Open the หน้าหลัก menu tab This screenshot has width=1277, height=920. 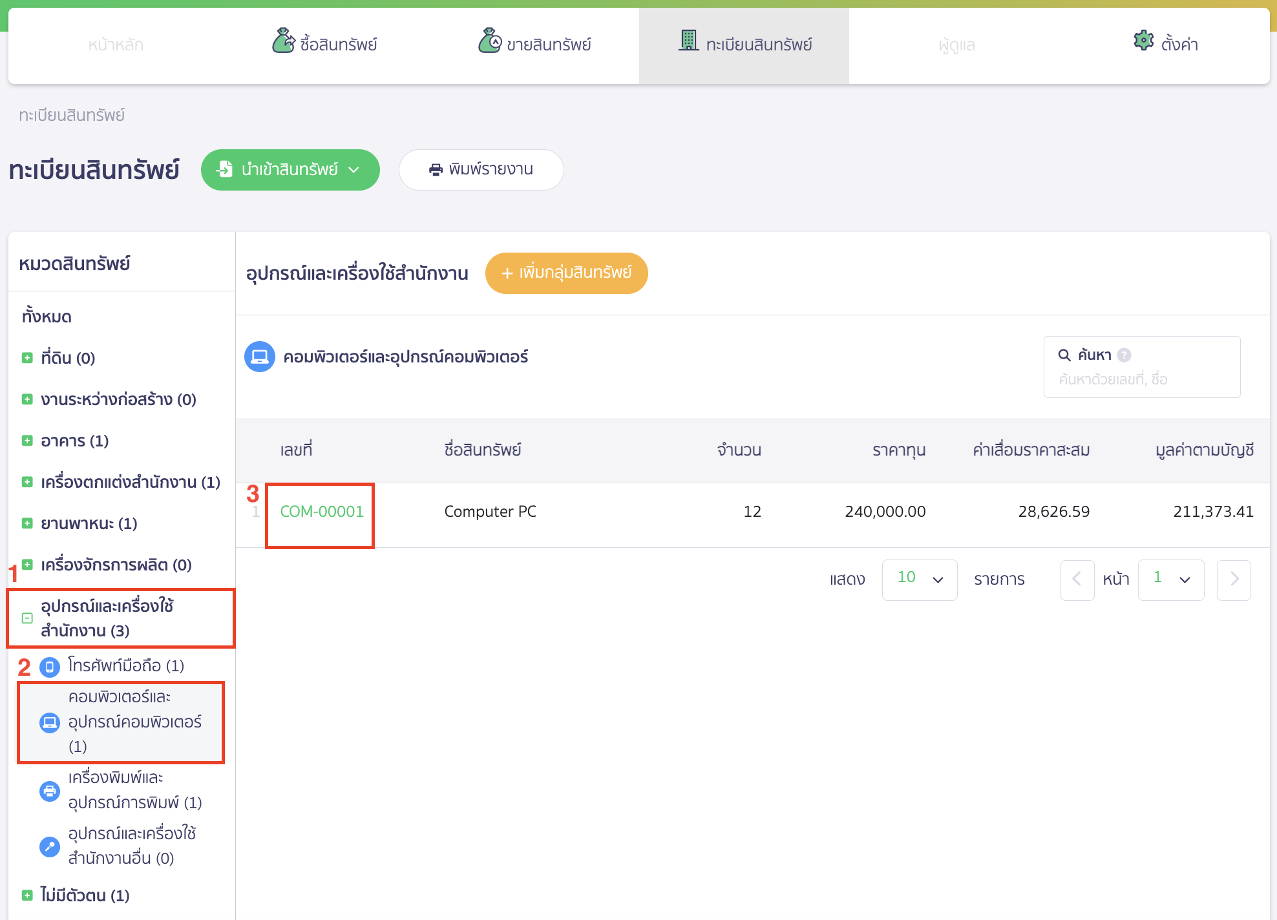[x=116, y=45]
